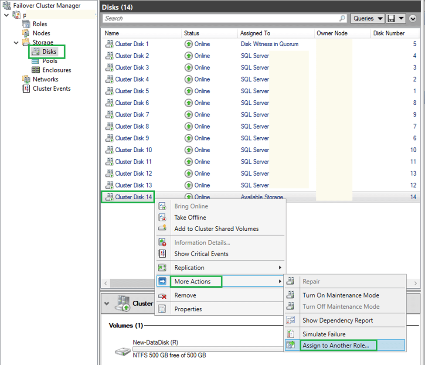Sort by the Assigned To column header
The image size is (425, 365).
coord(276,33)
